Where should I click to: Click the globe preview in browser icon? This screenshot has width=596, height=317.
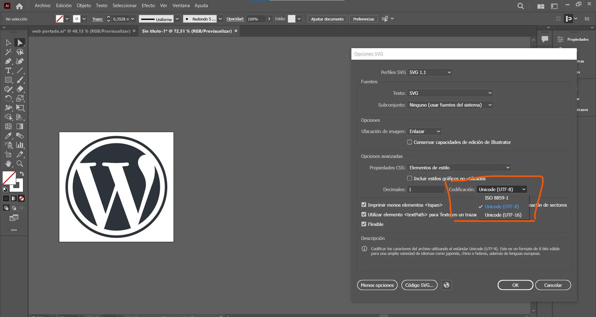click(x=446, y=285)
